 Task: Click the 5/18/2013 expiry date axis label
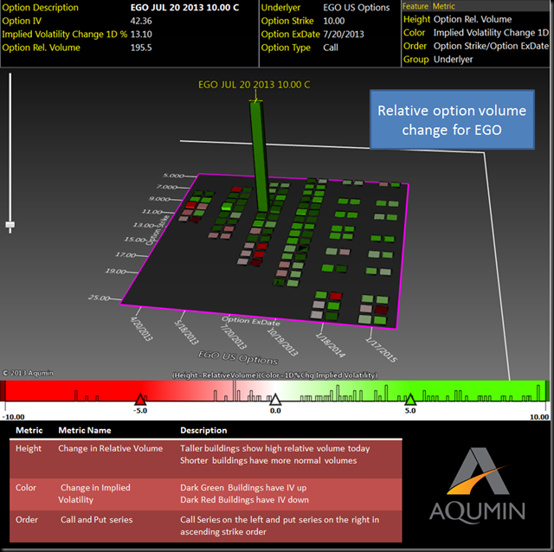[x=187, y=332]
